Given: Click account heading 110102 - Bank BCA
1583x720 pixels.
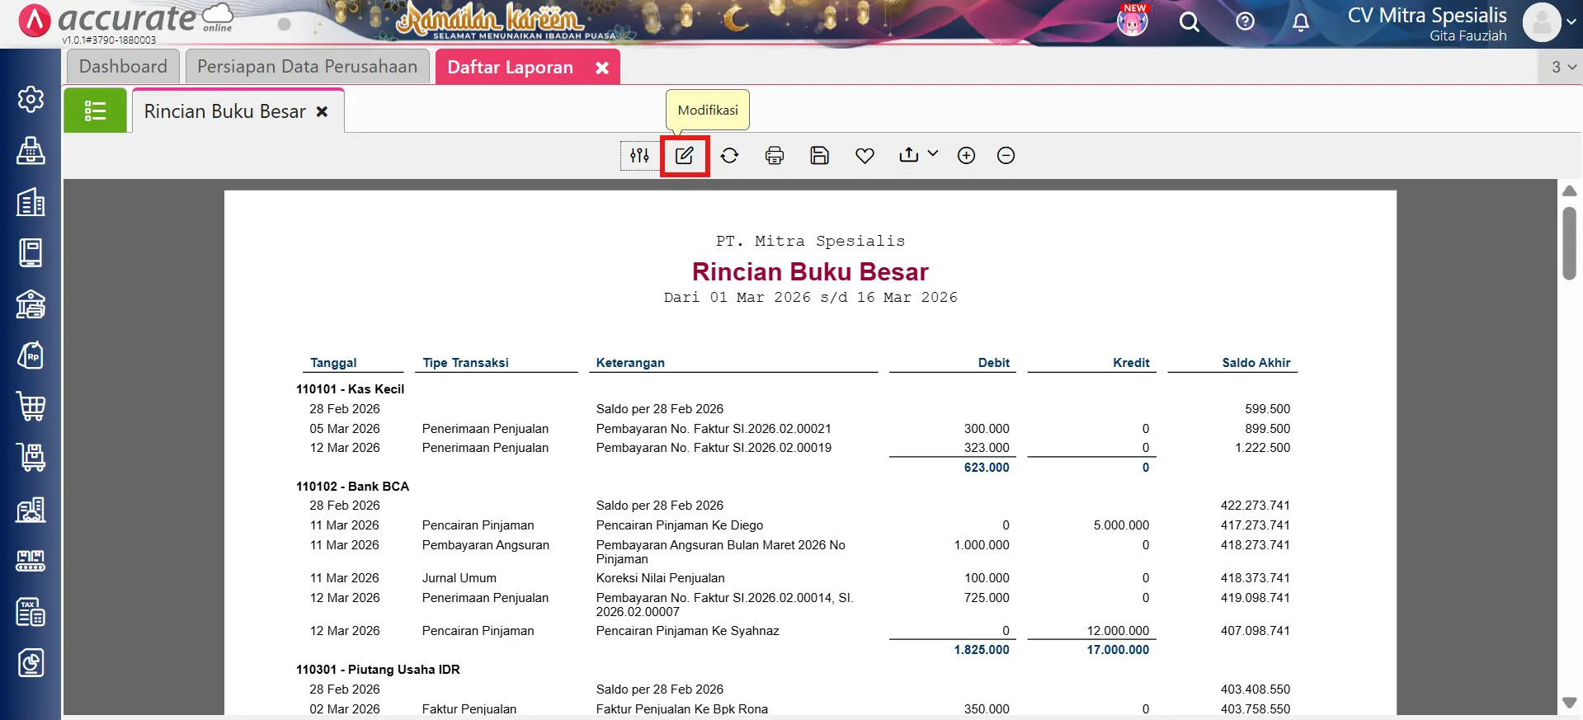Looking at the screenshot, I should [x=352, y=487].
